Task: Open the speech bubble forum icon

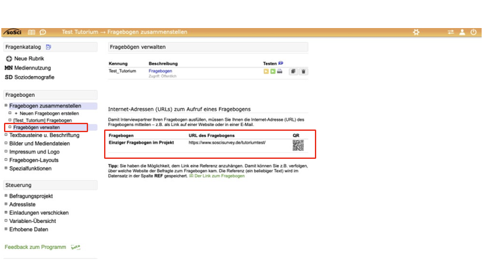Action: coord(43,32)
